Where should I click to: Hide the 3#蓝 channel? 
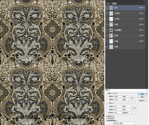coord(107,24)
